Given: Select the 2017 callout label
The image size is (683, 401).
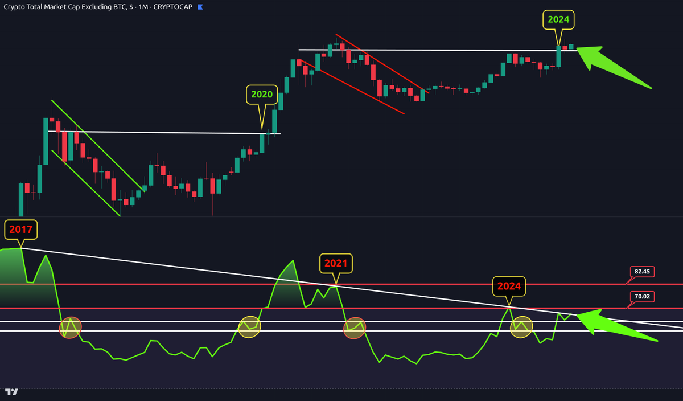Looking at the screenshot, I should point(21,230).
